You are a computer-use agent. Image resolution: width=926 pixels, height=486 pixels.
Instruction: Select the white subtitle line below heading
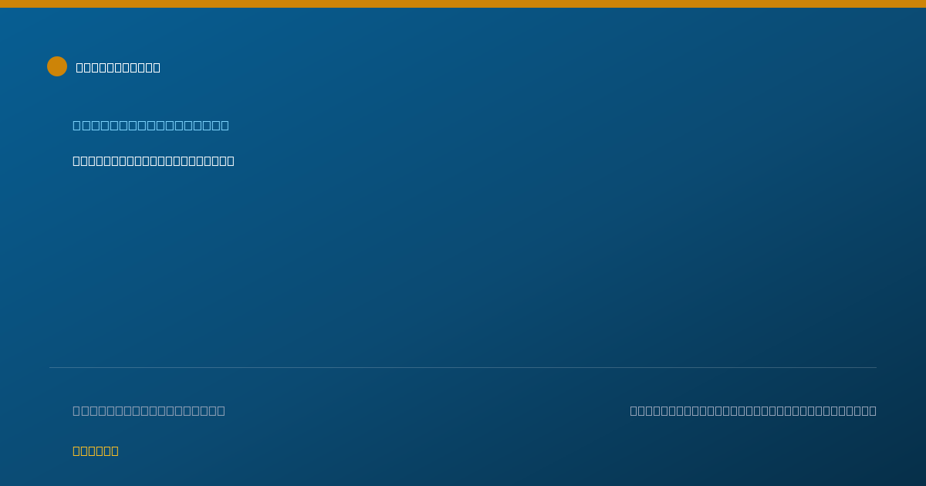tap(154, 160)
